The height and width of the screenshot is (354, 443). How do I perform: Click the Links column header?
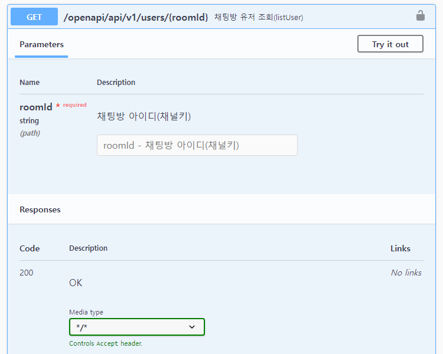pyautogui.click(x=400, y=248)
